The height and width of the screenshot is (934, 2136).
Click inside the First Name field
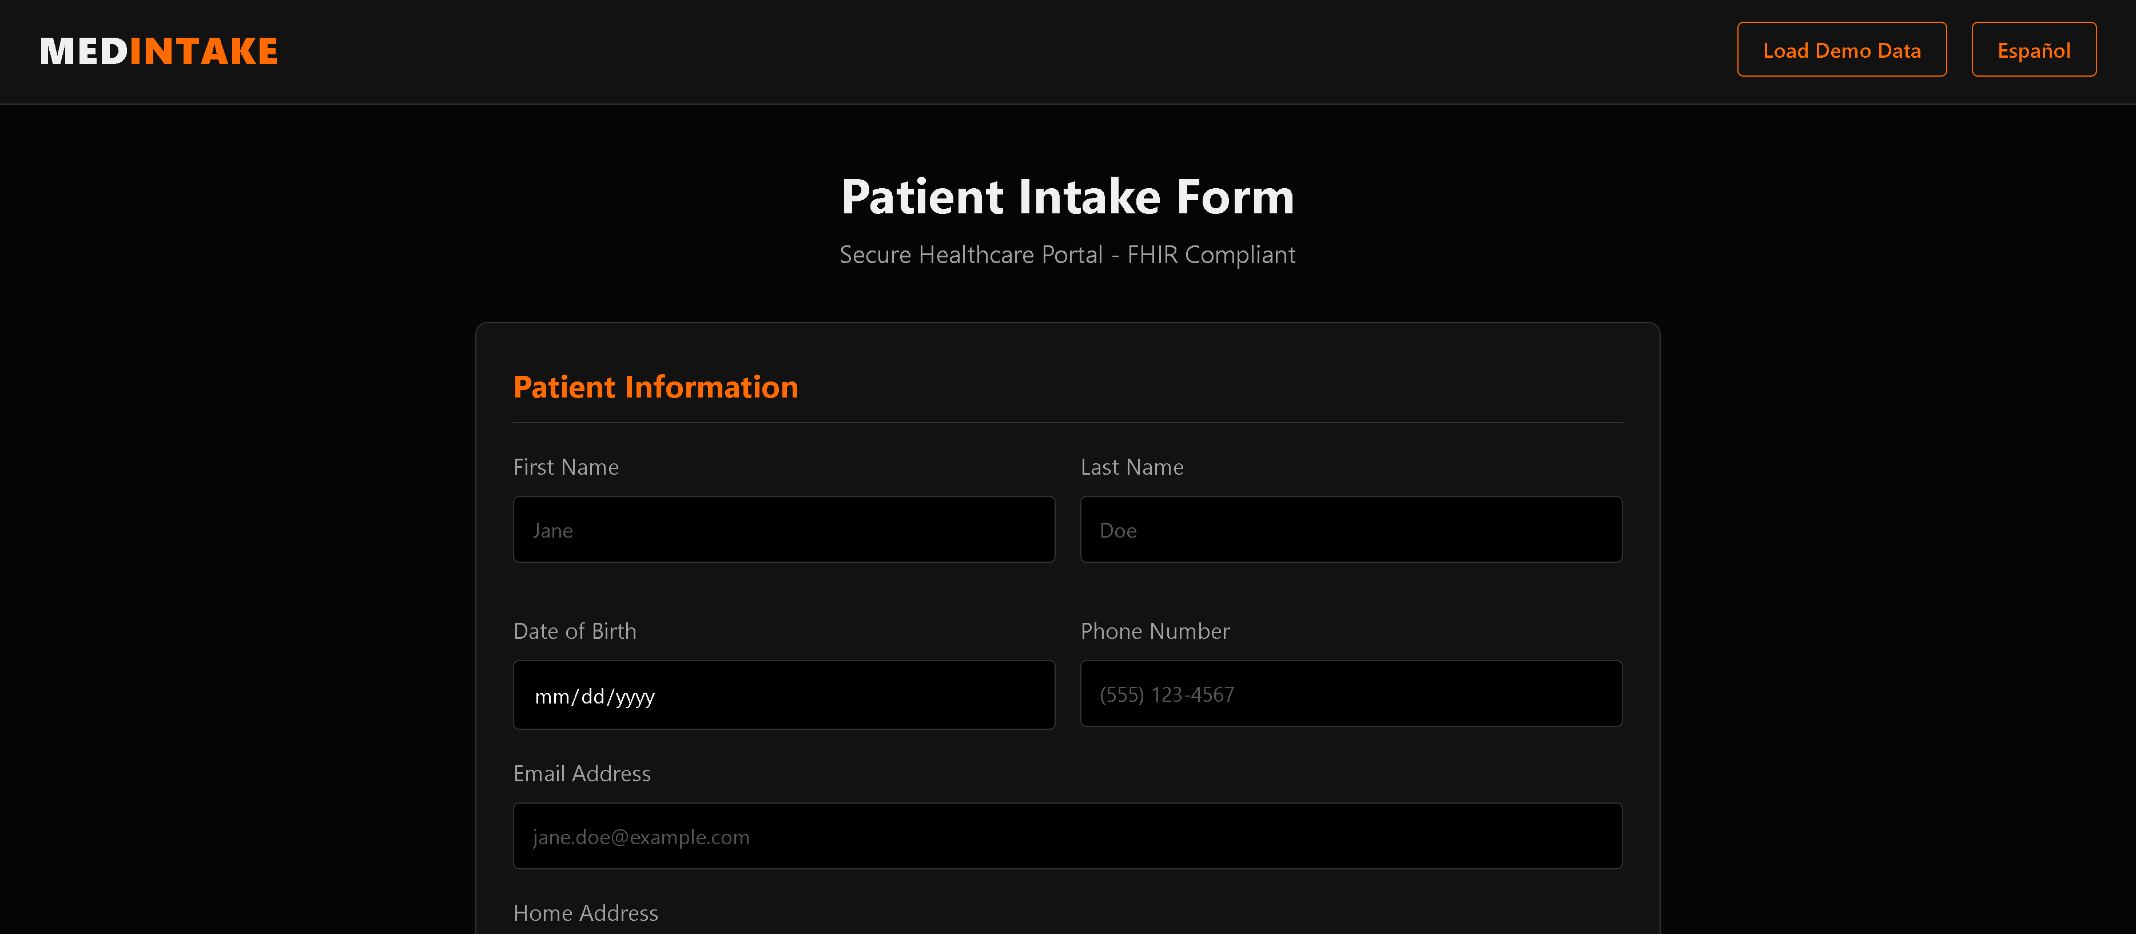[x=783, y=528]
